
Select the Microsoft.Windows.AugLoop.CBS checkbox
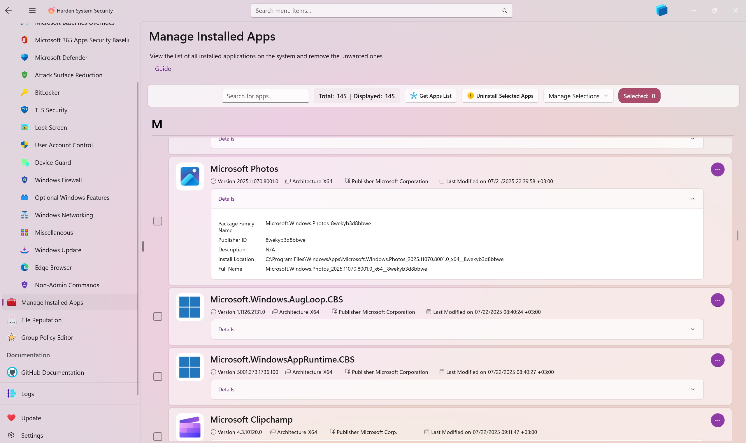click(157, 316)
